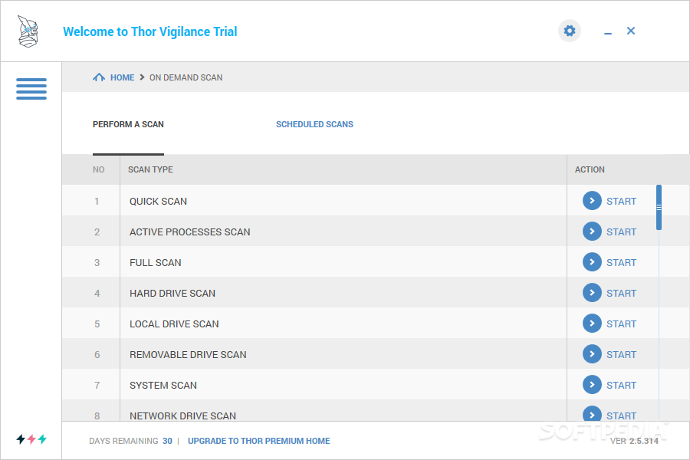Click START text for Network Drive Scan
The height and width of the screenshot is (460, 690).
coord(621,416)
